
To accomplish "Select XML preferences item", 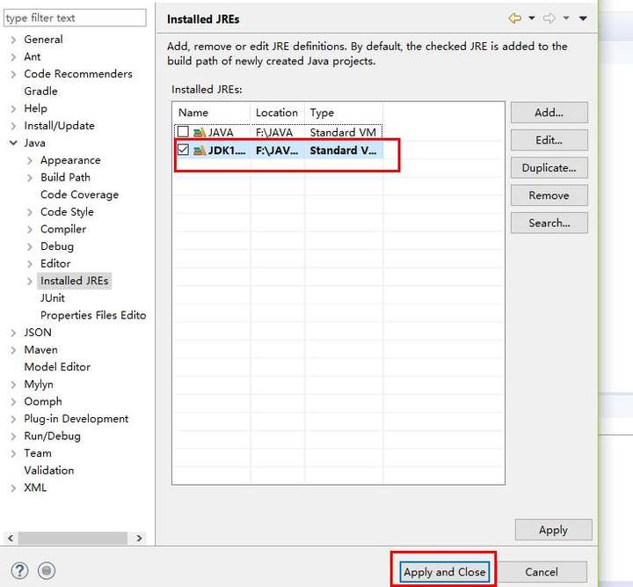I will pyautogui.click(x=35, y=488).
